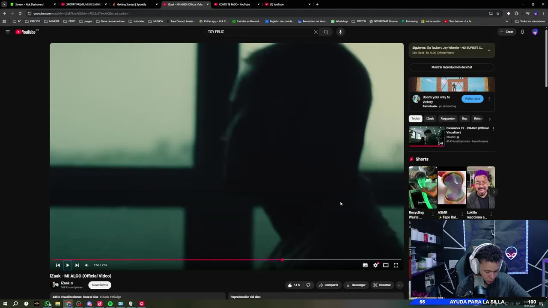Open Lokillo reacciona short
This screenshot has height=308, width=548.
click(x=481, y=187)
